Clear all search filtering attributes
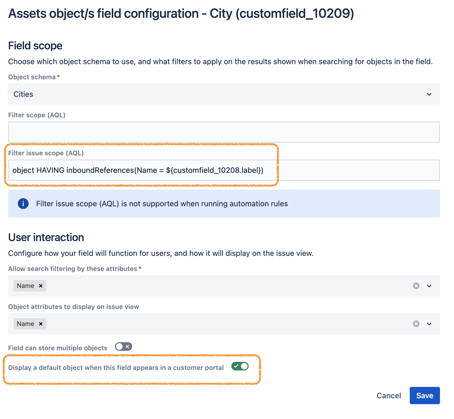 tap(416, 286)
